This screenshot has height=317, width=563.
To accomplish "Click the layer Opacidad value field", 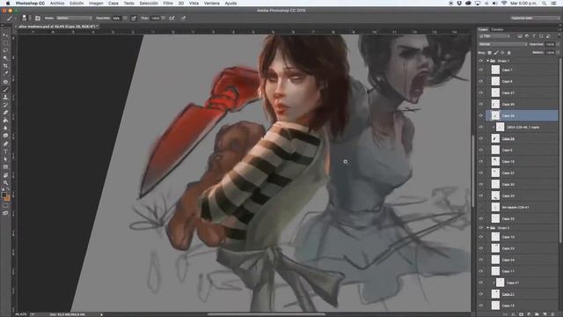I will pyautogui.click(x=549, y=44).
